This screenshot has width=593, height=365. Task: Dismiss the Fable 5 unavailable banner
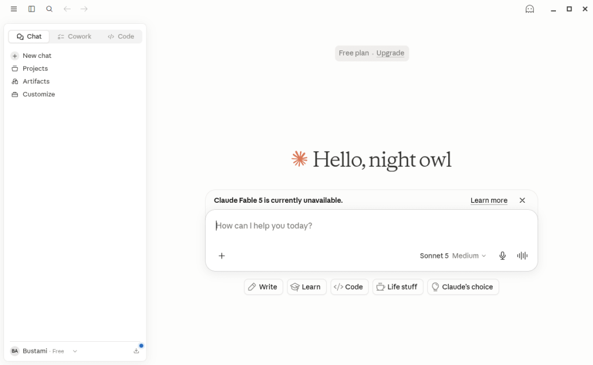coord(522,200)
